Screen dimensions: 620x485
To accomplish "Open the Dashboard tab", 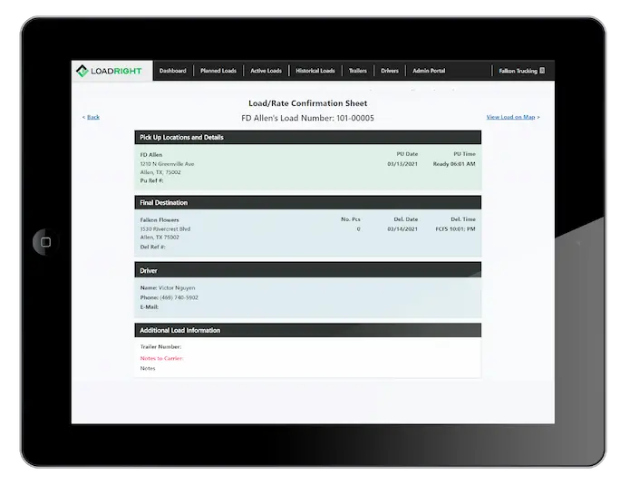I will point(172,71).
